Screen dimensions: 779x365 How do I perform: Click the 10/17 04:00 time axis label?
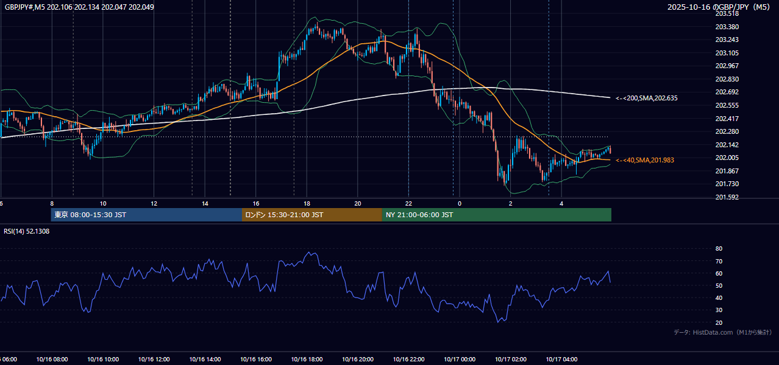[561, 360]
